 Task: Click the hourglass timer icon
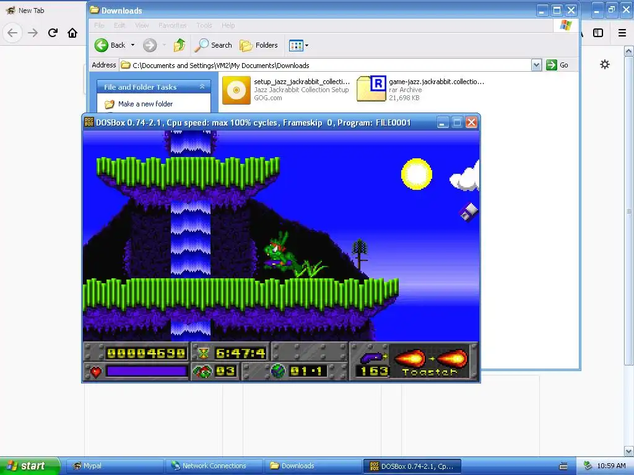[x=204, y=353]
